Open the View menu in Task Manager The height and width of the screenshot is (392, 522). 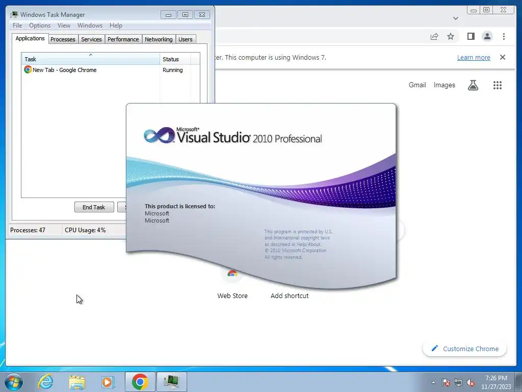64,26
